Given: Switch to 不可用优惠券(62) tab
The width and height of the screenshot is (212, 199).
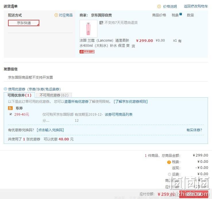Looking at the screenshot, I should click(54, 95).
